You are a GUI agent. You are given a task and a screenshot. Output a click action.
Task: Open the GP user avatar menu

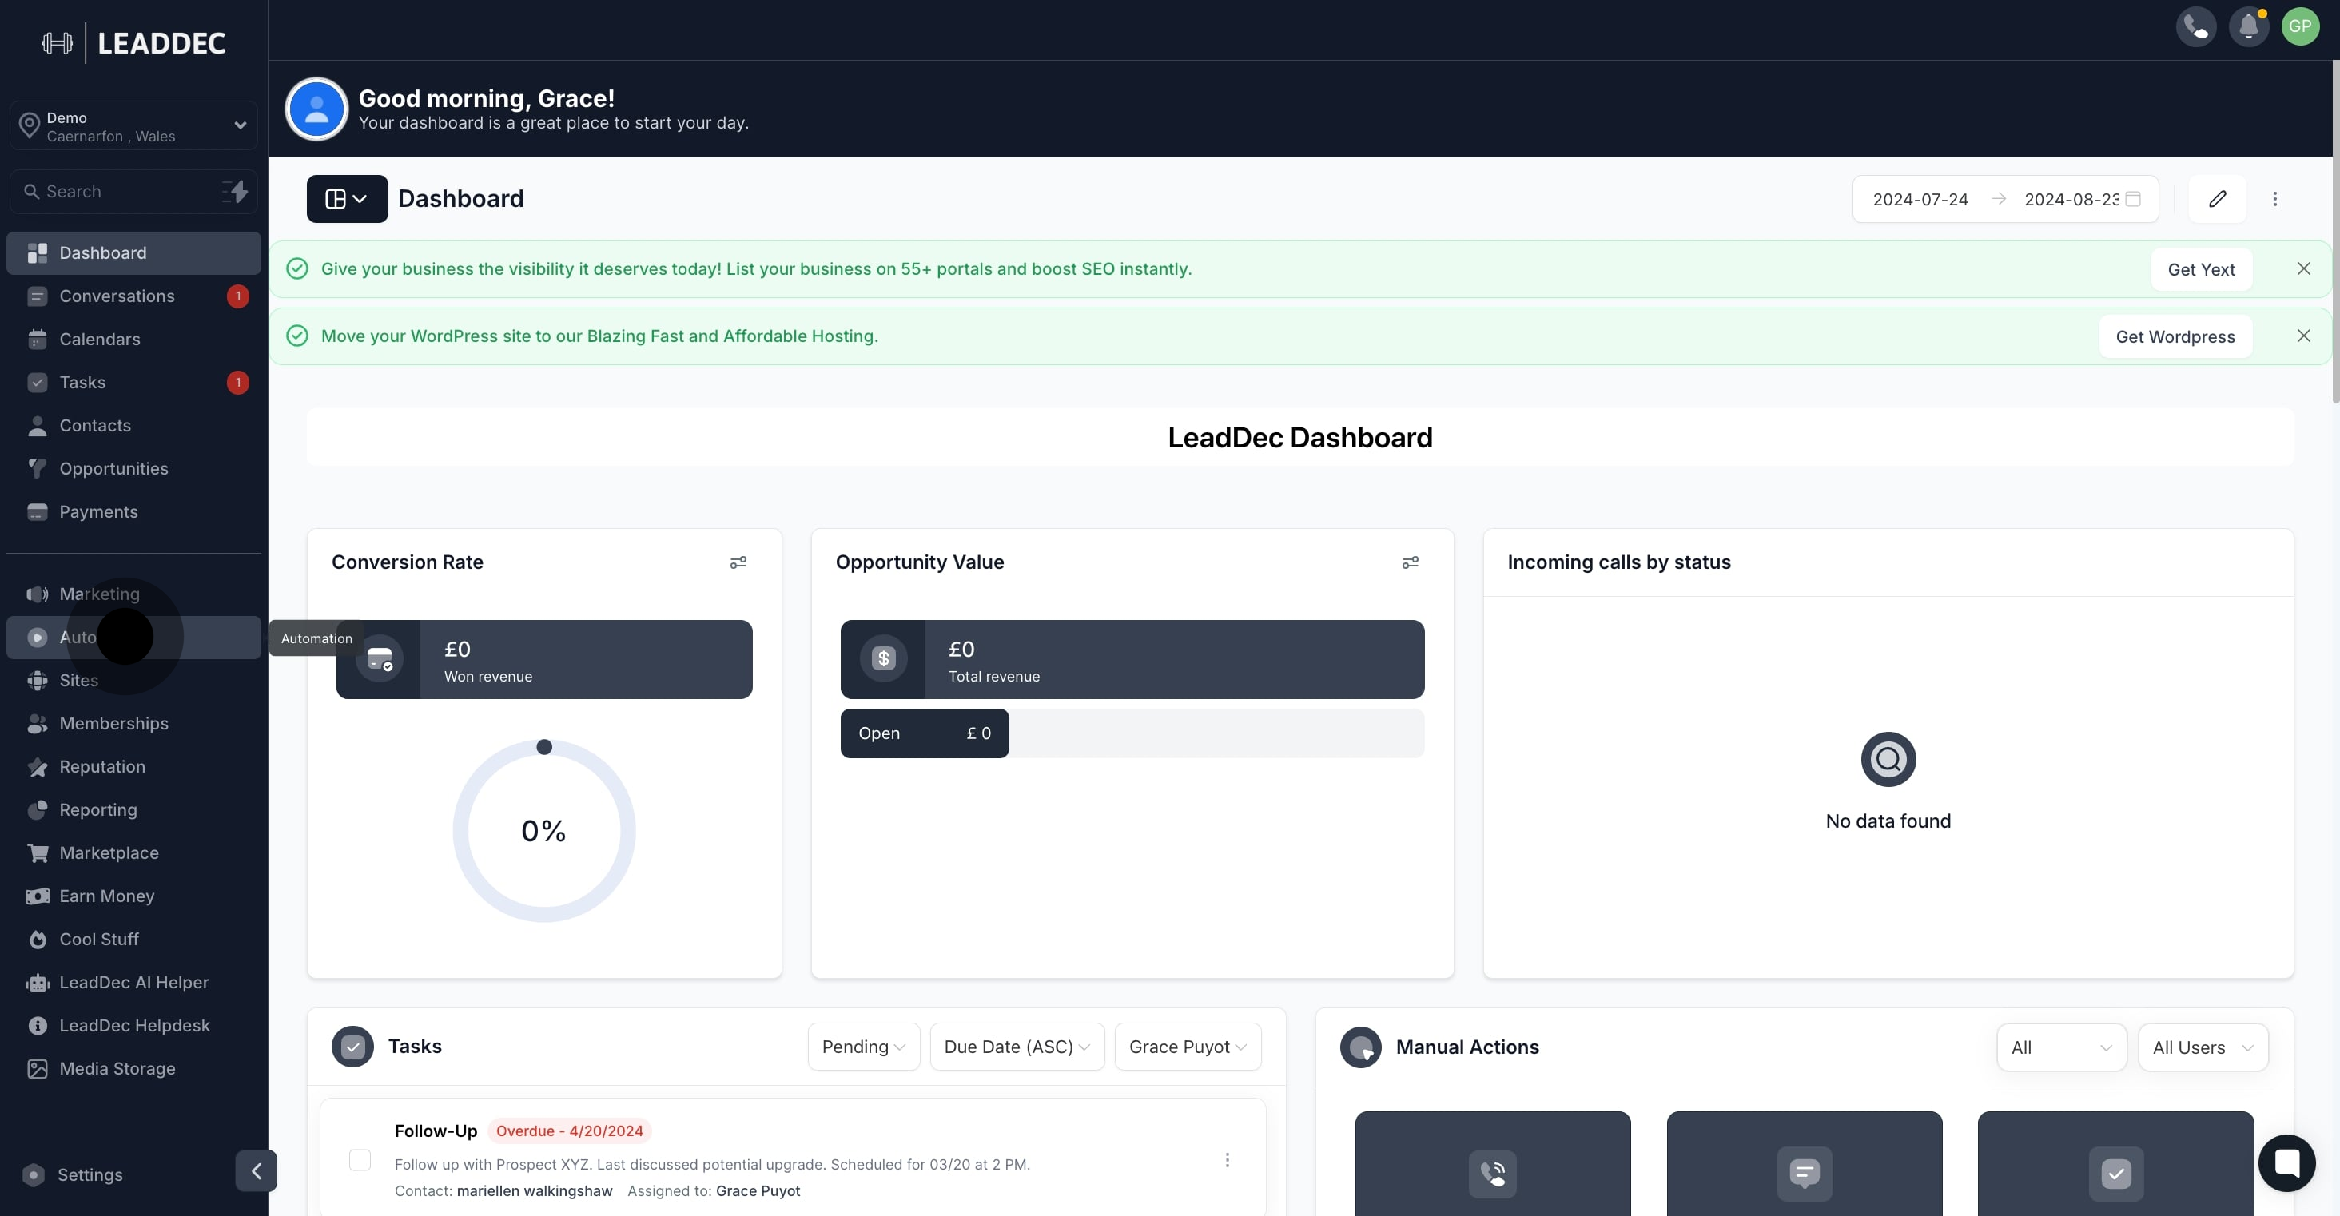coord(2300,26)
